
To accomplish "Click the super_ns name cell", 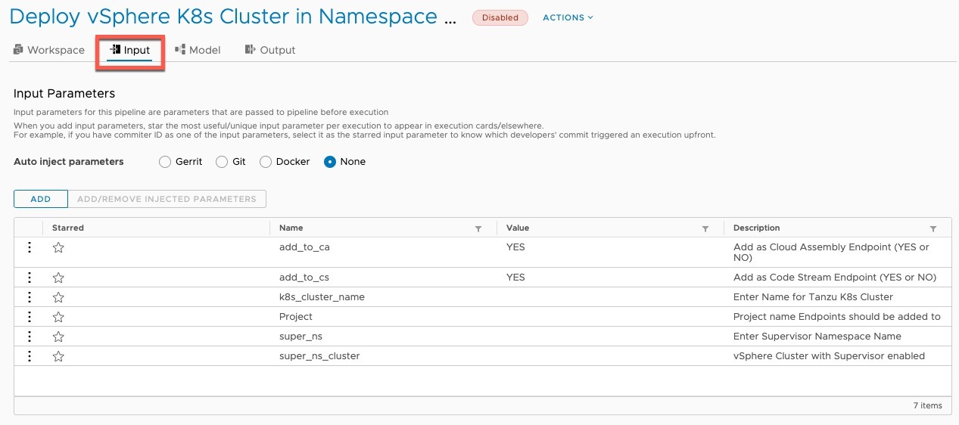I will coord(300,337).
